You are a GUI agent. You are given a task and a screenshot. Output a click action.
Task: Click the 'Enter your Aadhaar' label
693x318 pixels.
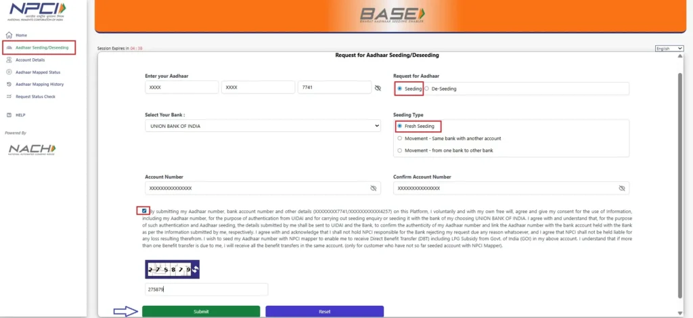[166, 76]
